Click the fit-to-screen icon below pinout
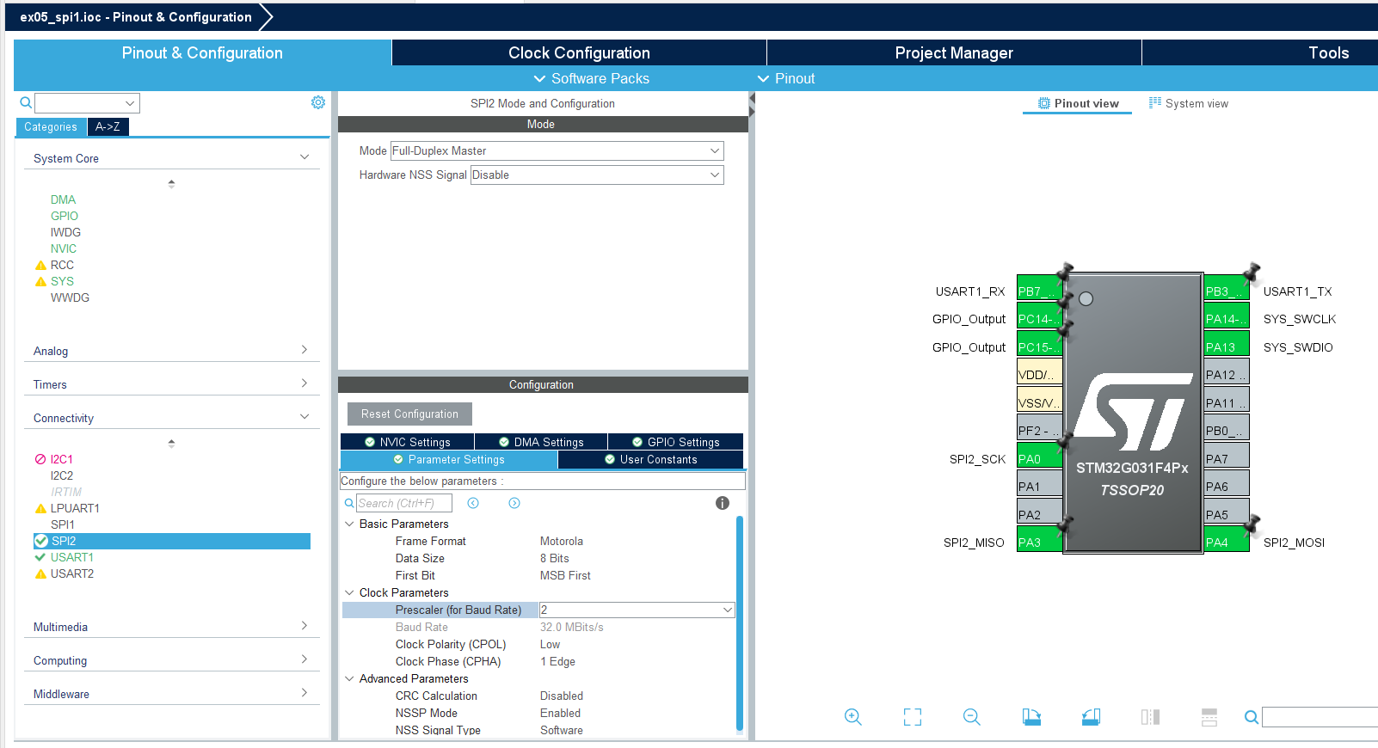1378x748 pixels. (913, 717)
